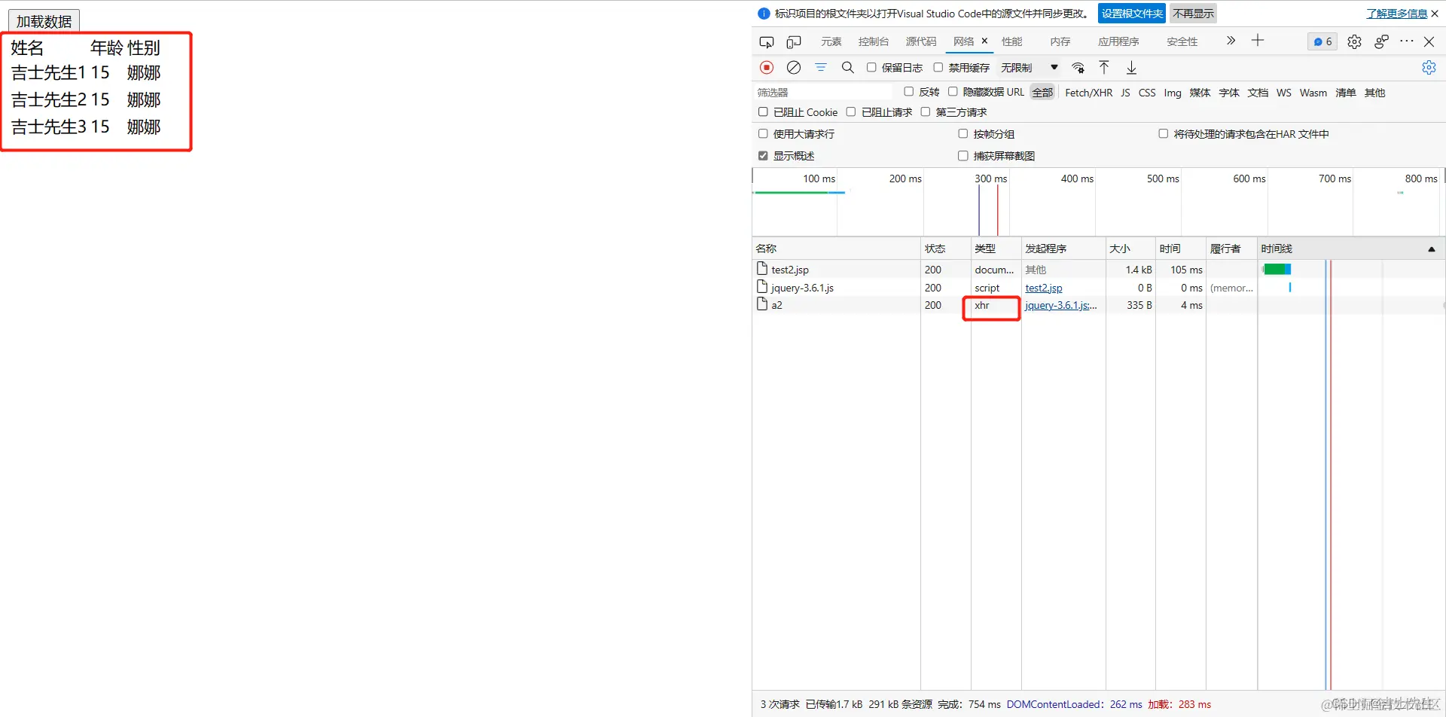This screenshot has height=717, width=1446.
Task: Enable 使用大请求行 checkbox
Action: tap(763, 134)
